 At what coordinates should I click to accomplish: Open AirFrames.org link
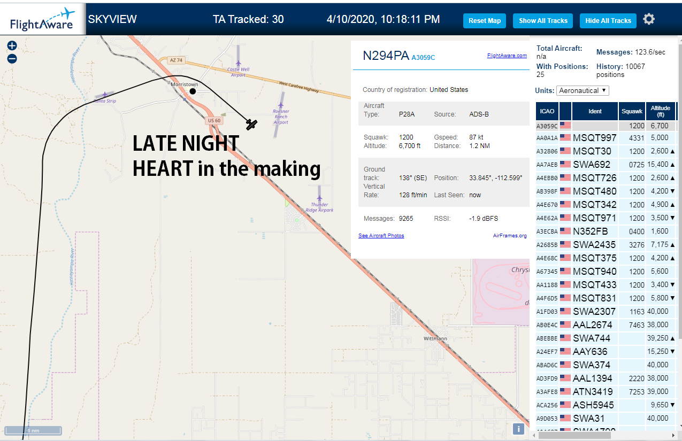pyautogui.click(x=510, y=236)
